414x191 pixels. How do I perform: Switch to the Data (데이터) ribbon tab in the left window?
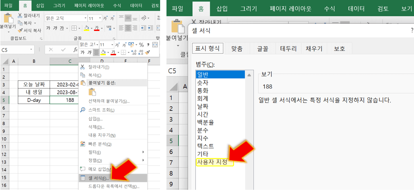tap(135, 5)
